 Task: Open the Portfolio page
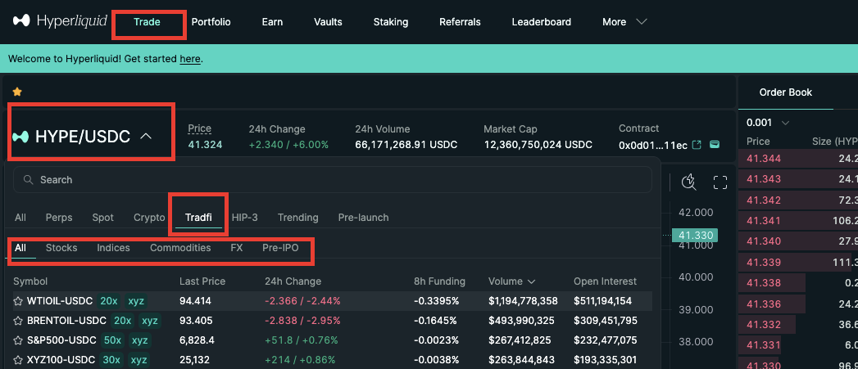click(211, 22)
